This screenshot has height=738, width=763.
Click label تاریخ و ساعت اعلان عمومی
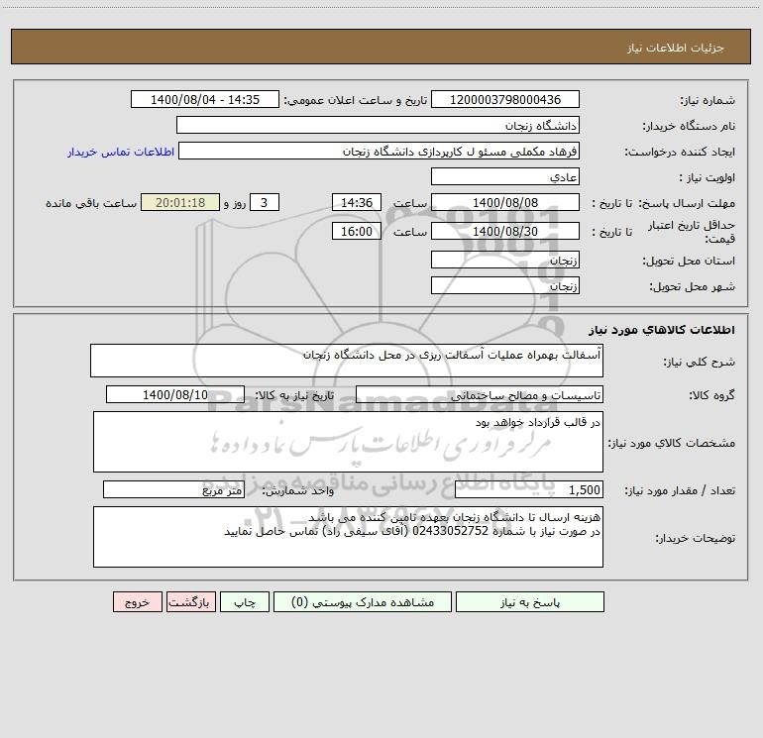tap(355, 100)
